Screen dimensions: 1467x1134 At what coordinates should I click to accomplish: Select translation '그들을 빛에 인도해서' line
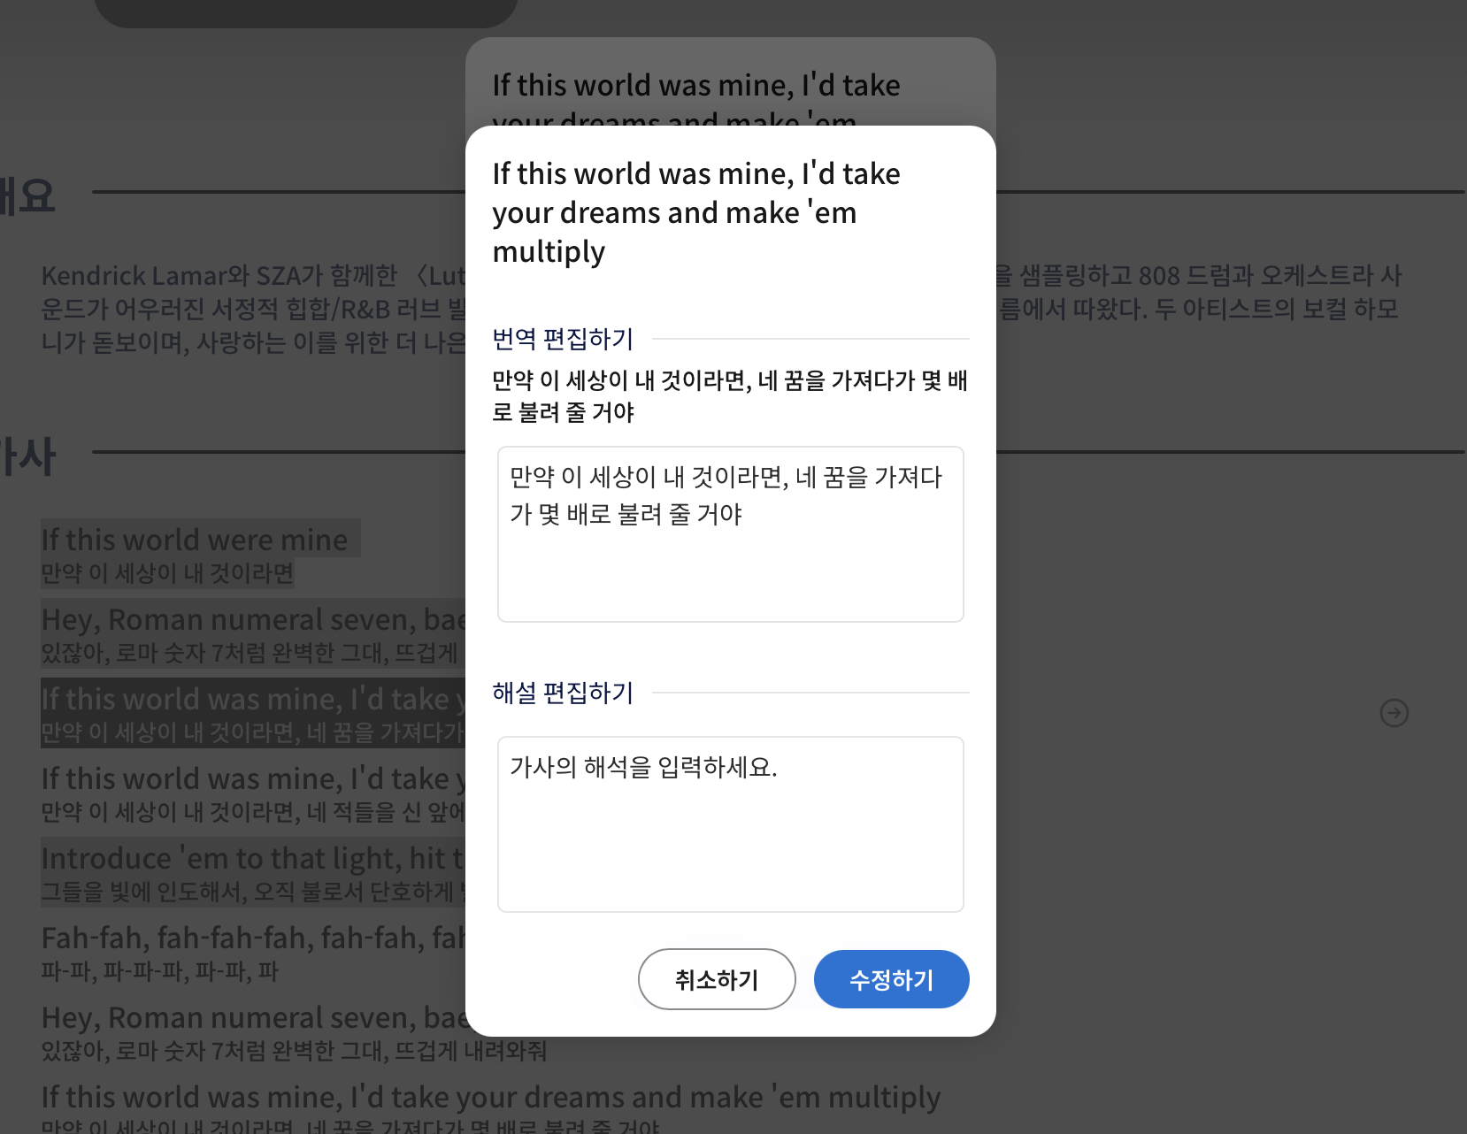(253, 892)
